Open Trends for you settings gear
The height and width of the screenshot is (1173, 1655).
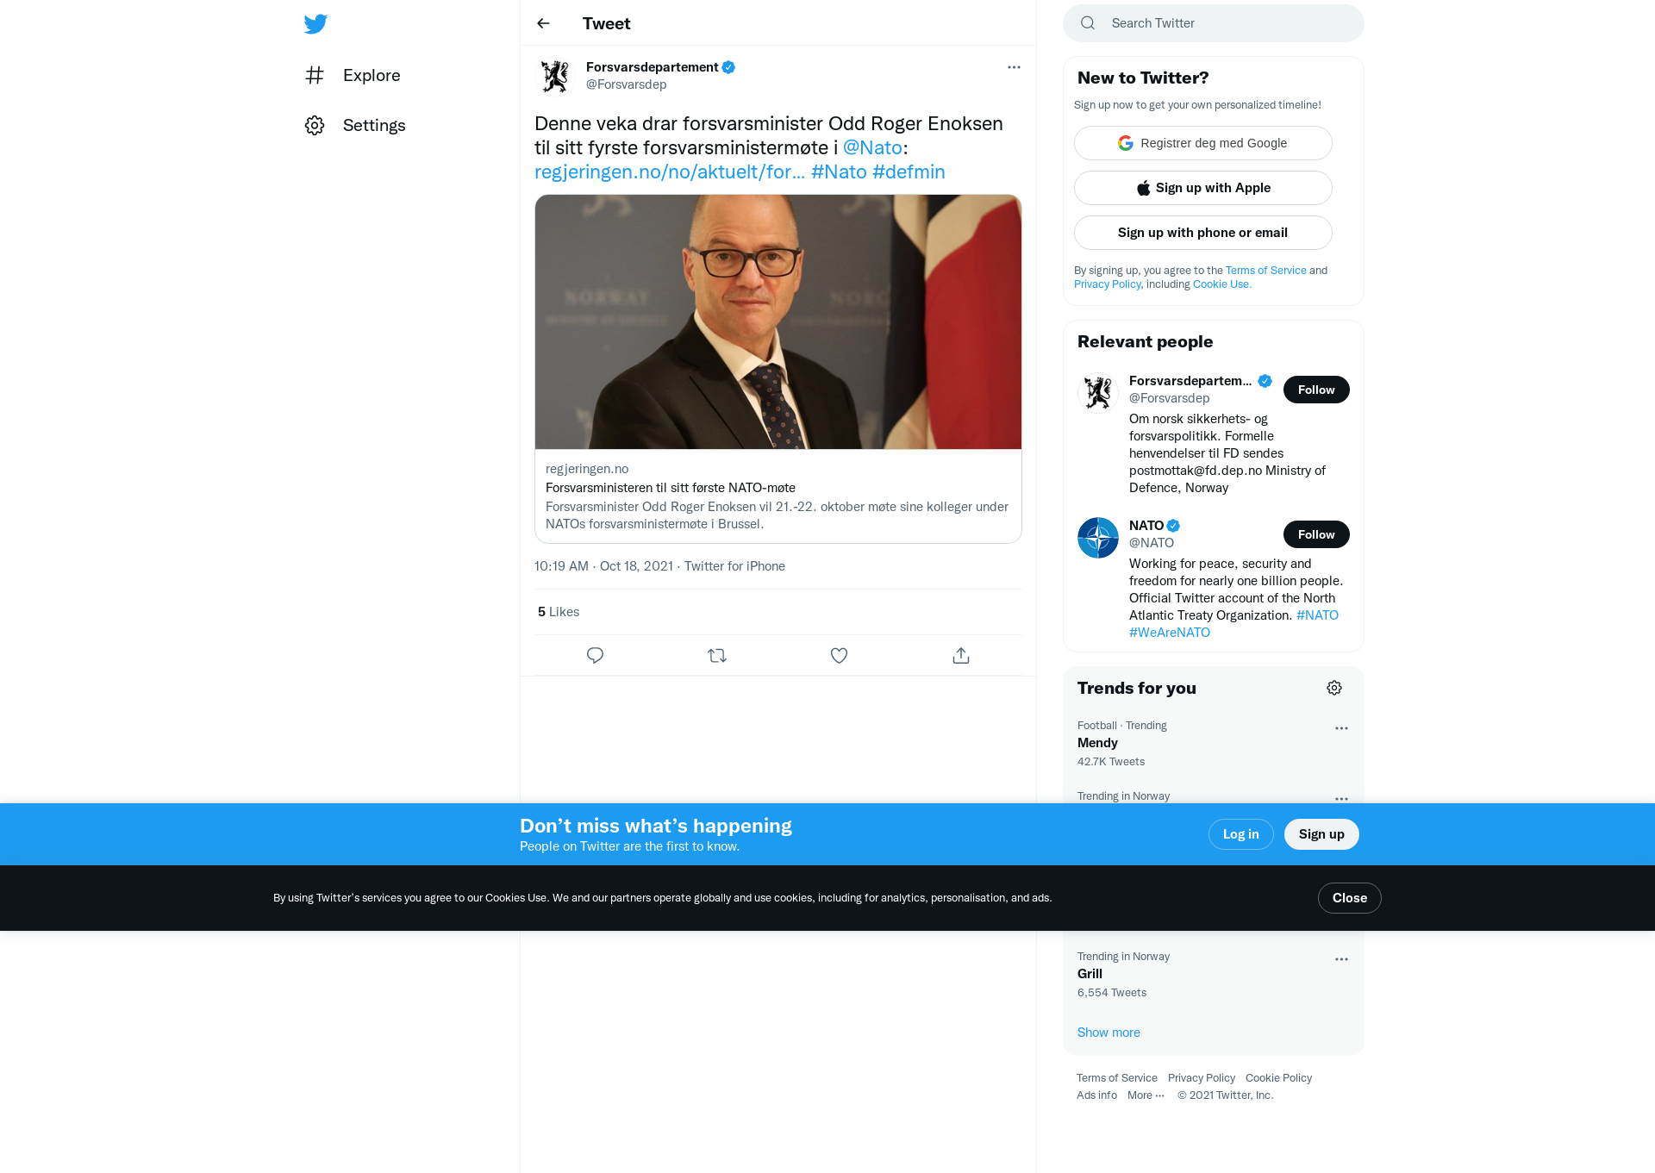tap(1334, 688)
